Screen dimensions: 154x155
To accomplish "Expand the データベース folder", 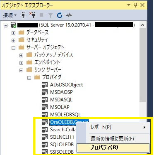I will [x=13, y=33].
